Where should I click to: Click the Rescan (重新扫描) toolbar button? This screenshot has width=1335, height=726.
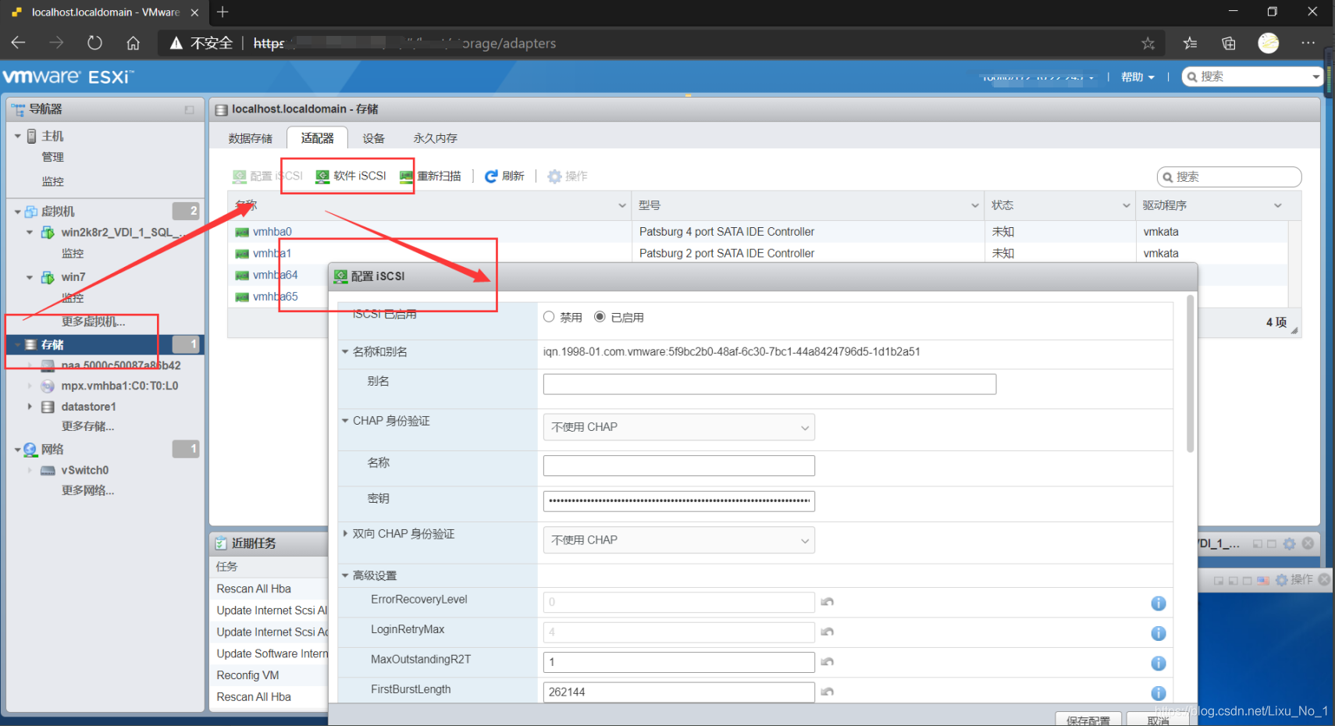point(430,176)
